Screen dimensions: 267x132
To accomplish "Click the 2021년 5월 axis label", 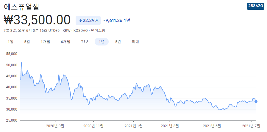I will [x=212, y=126].
